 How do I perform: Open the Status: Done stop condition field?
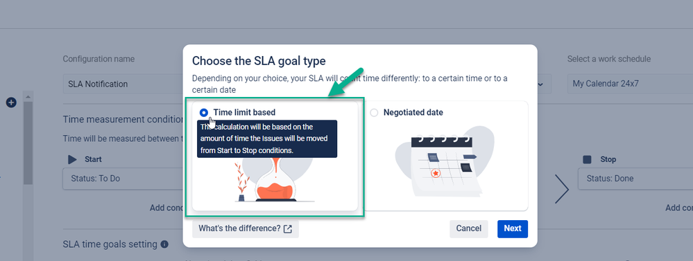tap(635, 179)
